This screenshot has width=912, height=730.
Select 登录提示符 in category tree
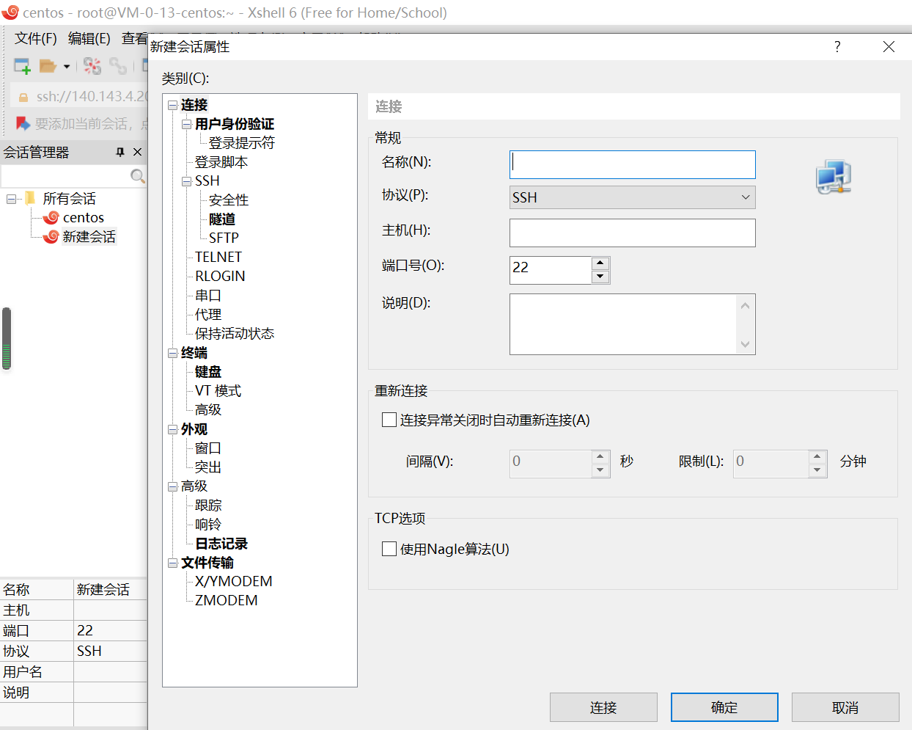[x=241, y=143]
